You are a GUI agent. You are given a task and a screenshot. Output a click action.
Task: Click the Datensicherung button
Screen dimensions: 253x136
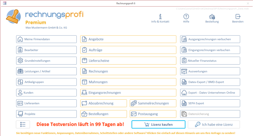[x=210, y=114]
